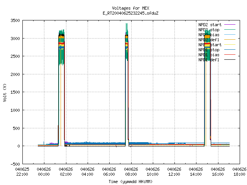The width and height of the screenshot is (247, 185).
Task: Click the black NPD1 defl legend line
Action: click(230, 60)
